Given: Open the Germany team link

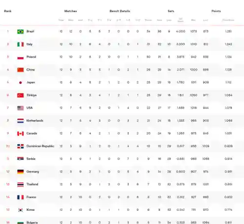Looking at the screenshot, I should click(33, 172).
